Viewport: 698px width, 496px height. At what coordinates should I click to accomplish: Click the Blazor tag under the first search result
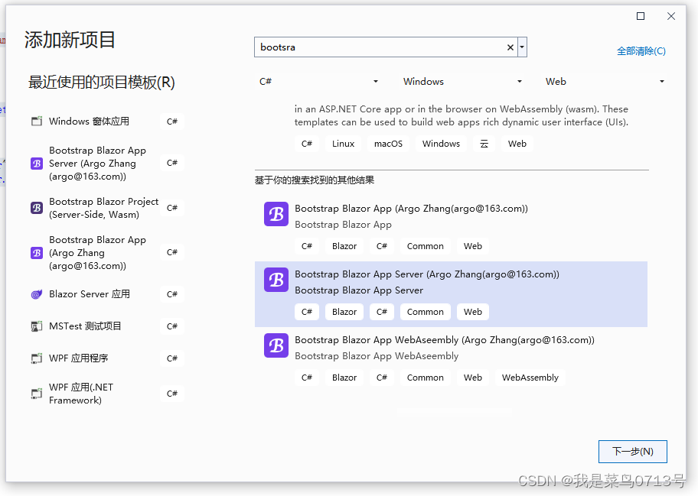344,245
